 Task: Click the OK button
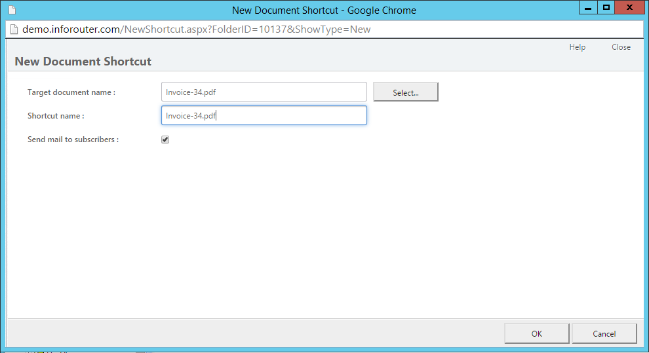(x=536, y=333)
